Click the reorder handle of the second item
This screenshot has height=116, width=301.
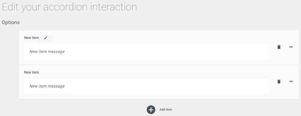[x=291, y=82]
